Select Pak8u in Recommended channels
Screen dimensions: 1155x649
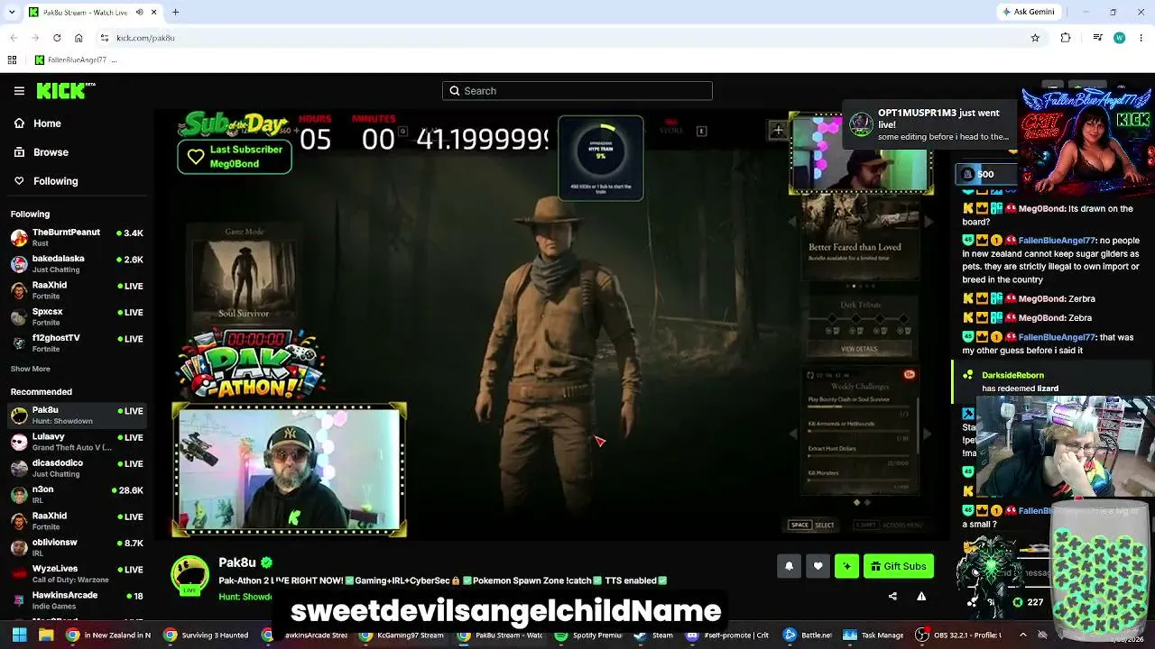click(x=77, y=415)
